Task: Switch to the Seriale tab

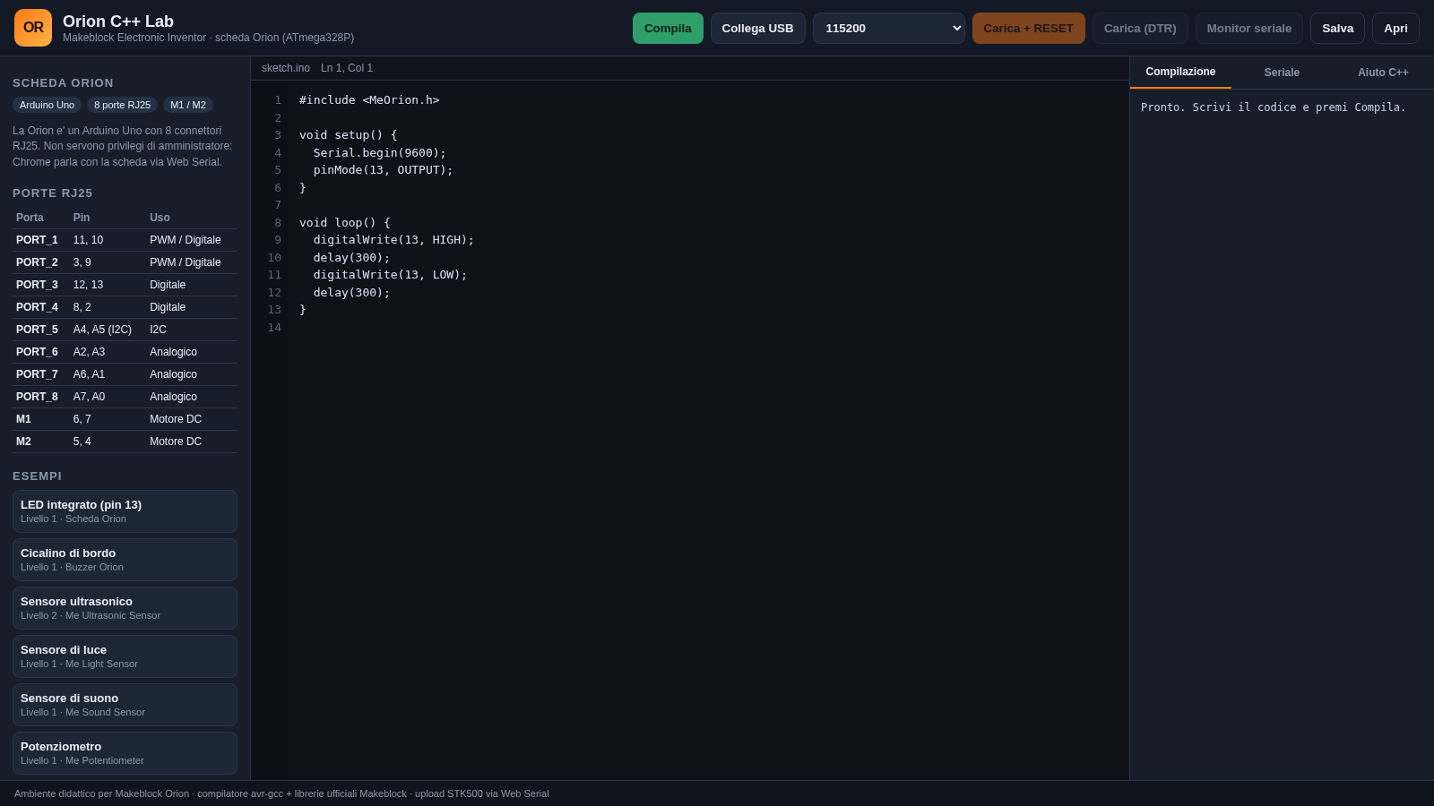Action: tap(1282, 73)
